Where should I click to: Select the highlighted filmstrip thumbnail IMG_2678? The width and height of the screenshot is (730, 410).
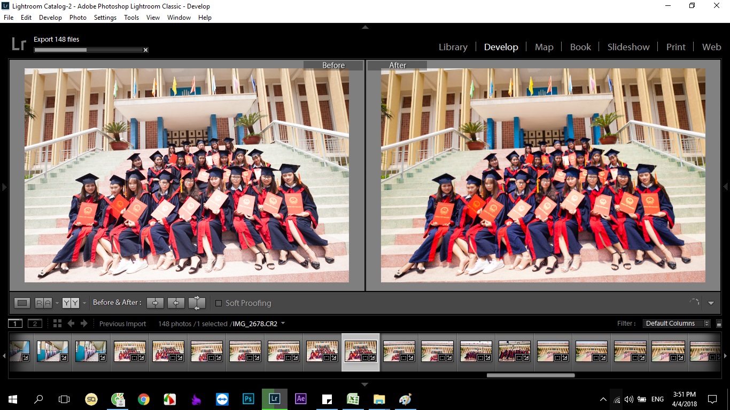pos(361,352)
